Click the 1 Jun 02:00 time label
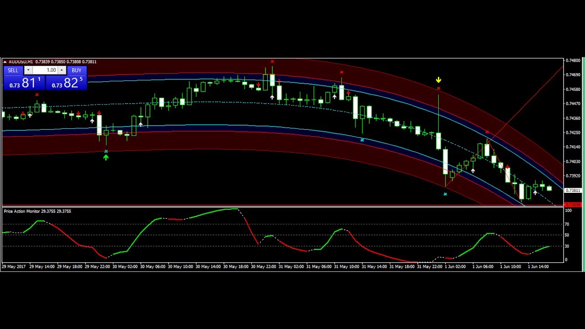Image resolution: width=585 pixels, height=329 pixels. click(455, 266)
